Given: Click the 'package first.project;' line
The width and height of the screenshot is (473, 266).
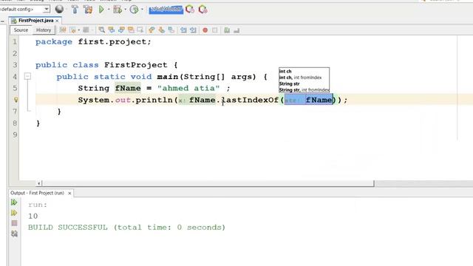Looking at the screenshot, I should 93,41.
